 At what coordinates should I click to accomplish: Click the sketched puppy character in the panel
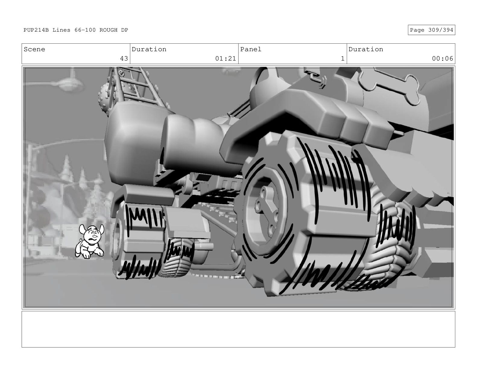90,241
